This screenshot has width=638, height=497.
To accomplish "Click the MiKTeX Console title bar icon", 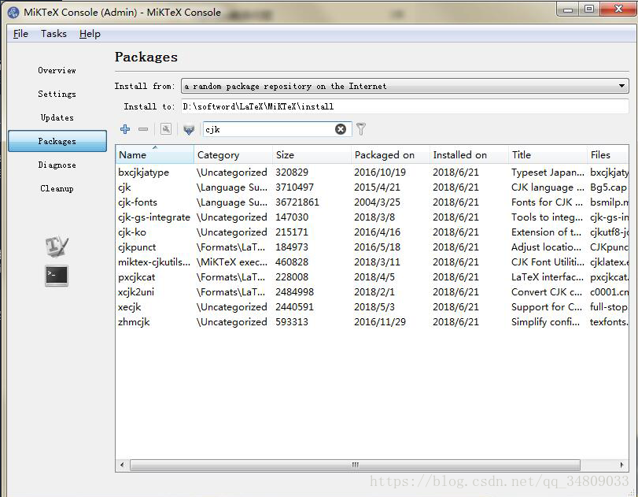I will (13, 13).
